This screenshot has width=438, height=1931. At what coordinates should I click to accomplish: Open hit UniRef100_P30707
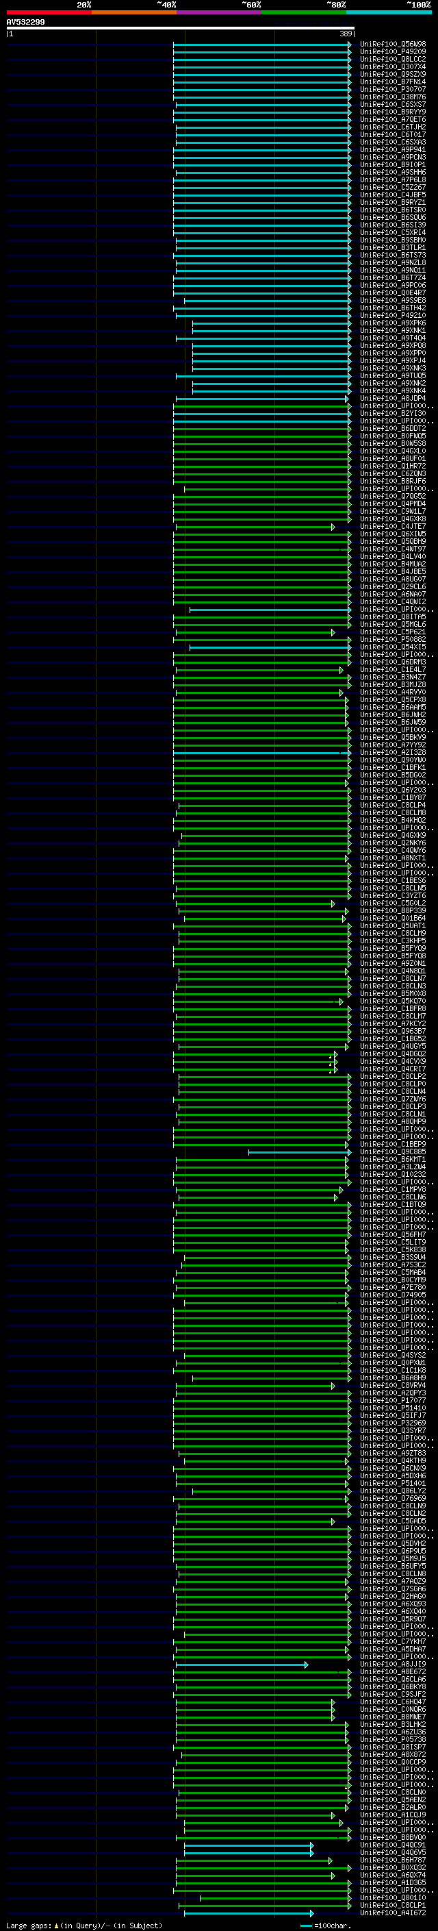[x=393, y=89]
